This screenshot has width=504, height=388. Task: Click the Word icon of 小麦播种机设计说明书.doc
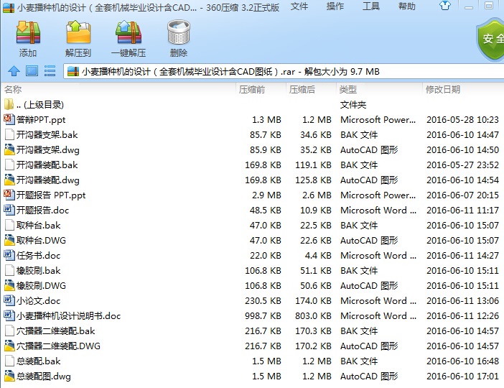coord(9,315)
